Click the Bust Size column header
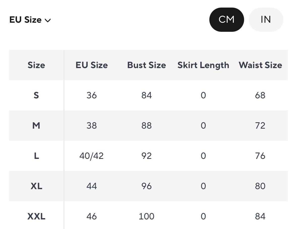This screenshot has width=297, height=229. 146,65
